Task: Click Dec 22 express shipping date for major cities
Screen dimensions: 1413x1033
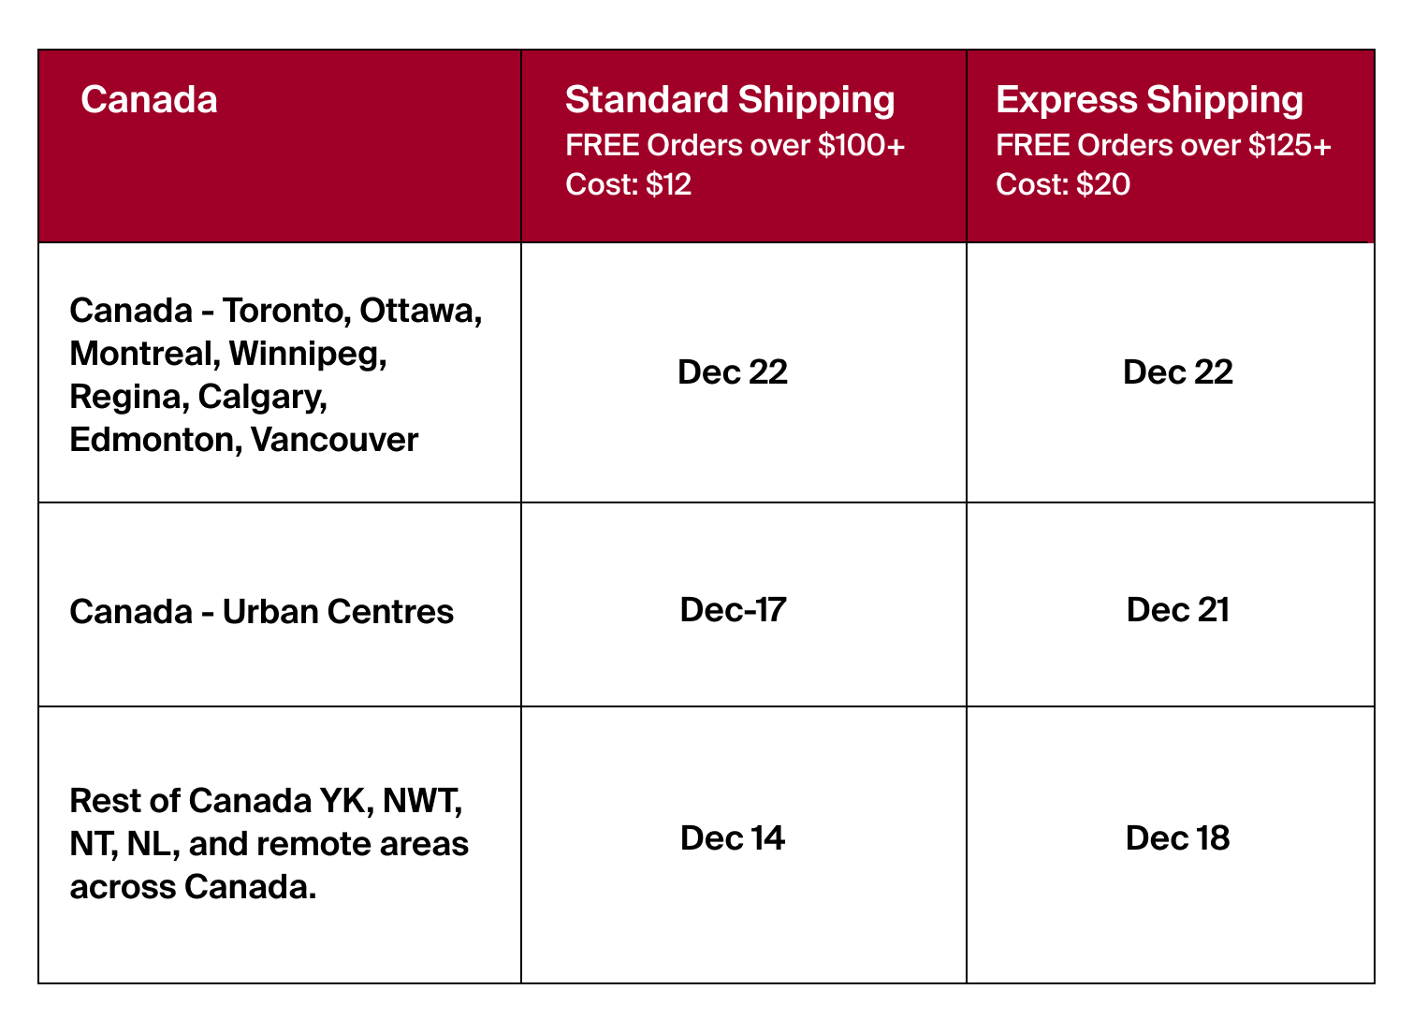Action: pyautogui.click(x=1177, y=371)
